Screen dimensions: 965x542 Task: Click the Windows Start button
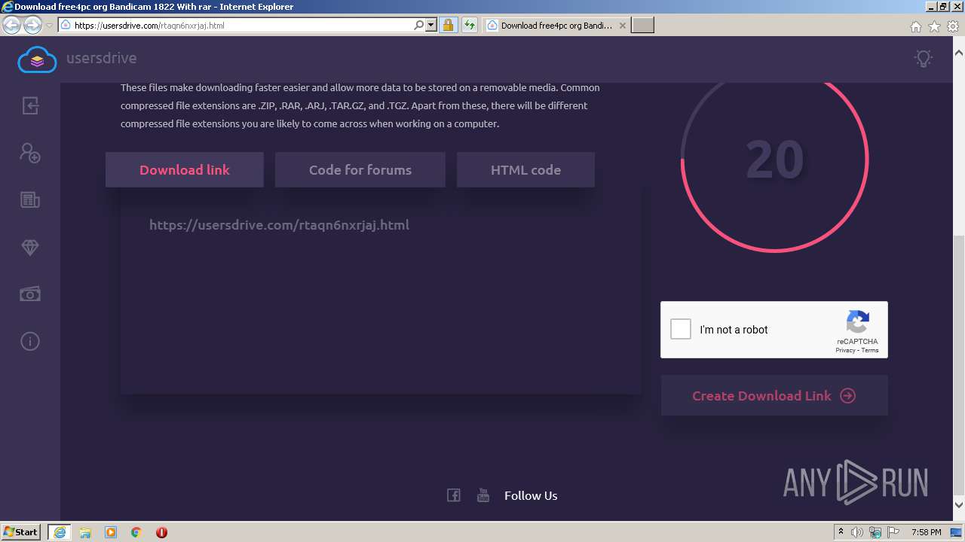point(21,532)
